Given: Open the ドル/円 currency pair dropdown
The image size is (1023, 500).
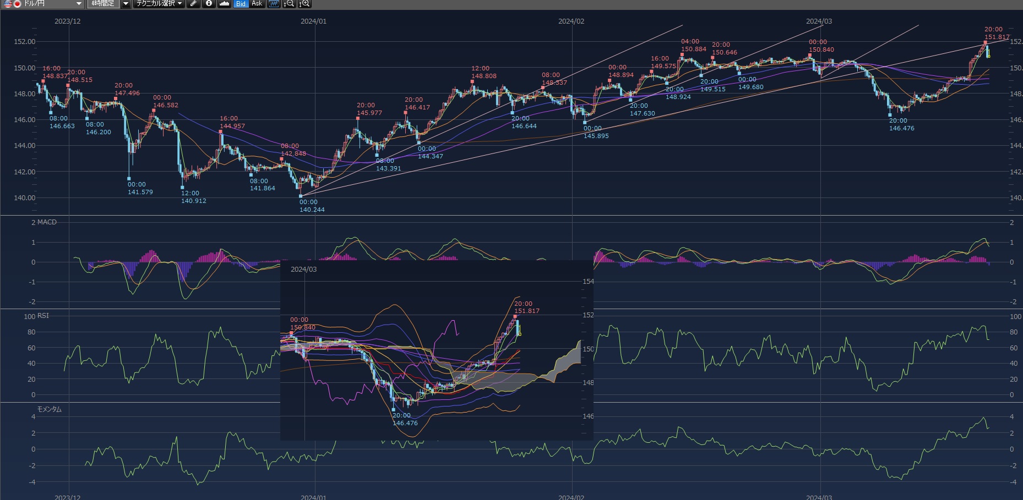Looking at the screenshot, I should click(79, 4).
